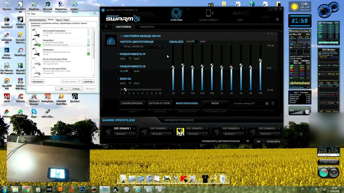Open Internet Explorer from the taskbar
344x193 pixels.
point(138,190)
